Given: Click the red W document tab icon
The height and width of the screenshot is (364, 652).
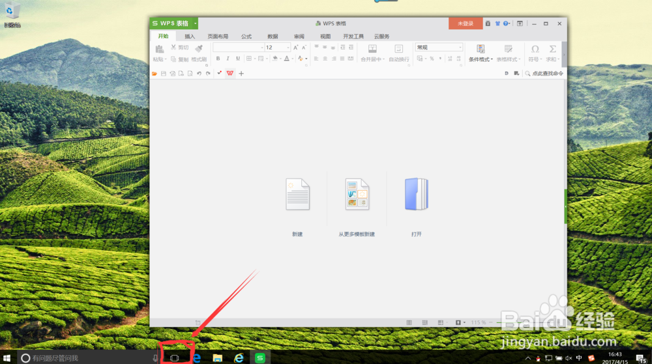Looking at the screenshot, I should (230, 74).
